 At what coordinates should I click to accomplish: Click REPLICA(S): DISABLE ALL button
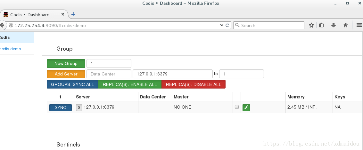coord(194,84)
